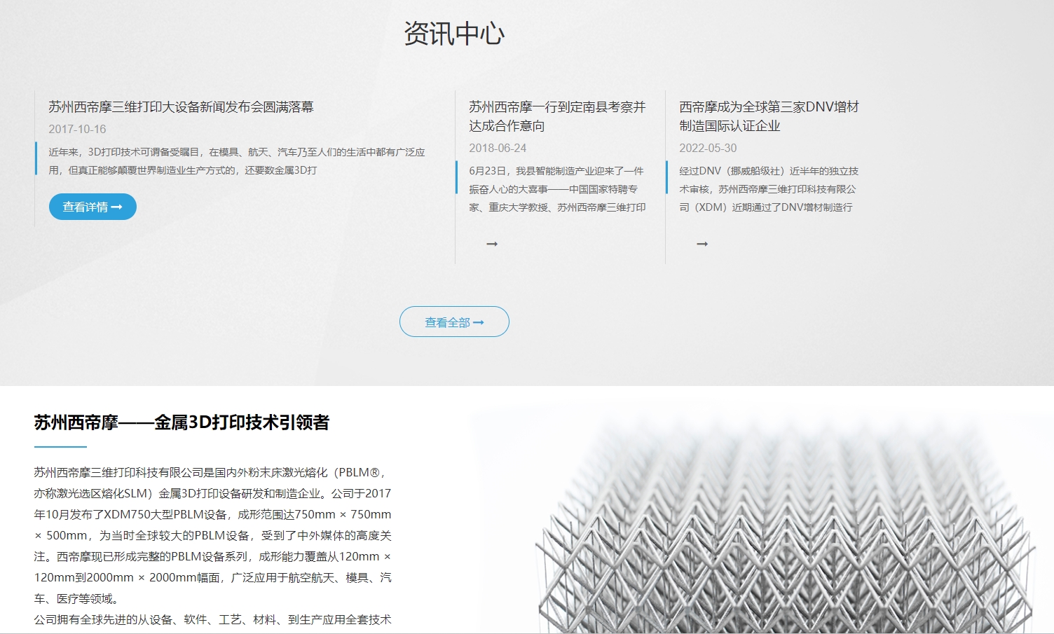The height and width of the screenshot is (634, 1054).
Task: Click the arrow icon inside 查看全部 button
Action: 479,322
